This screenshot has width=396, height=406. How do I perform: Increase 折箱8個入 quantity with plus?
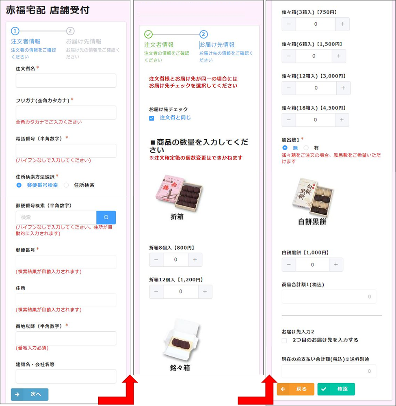tap(195, 260)
